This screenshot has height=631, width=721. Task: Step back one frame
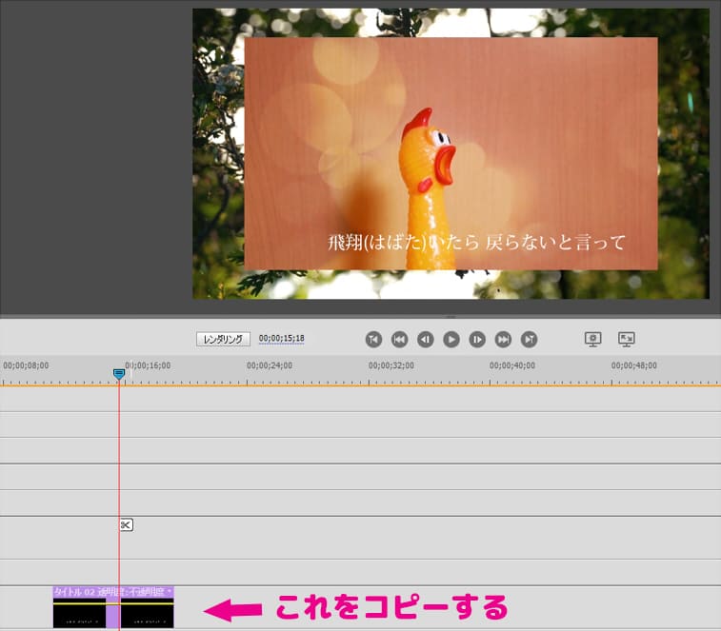[x=426, y=339]
